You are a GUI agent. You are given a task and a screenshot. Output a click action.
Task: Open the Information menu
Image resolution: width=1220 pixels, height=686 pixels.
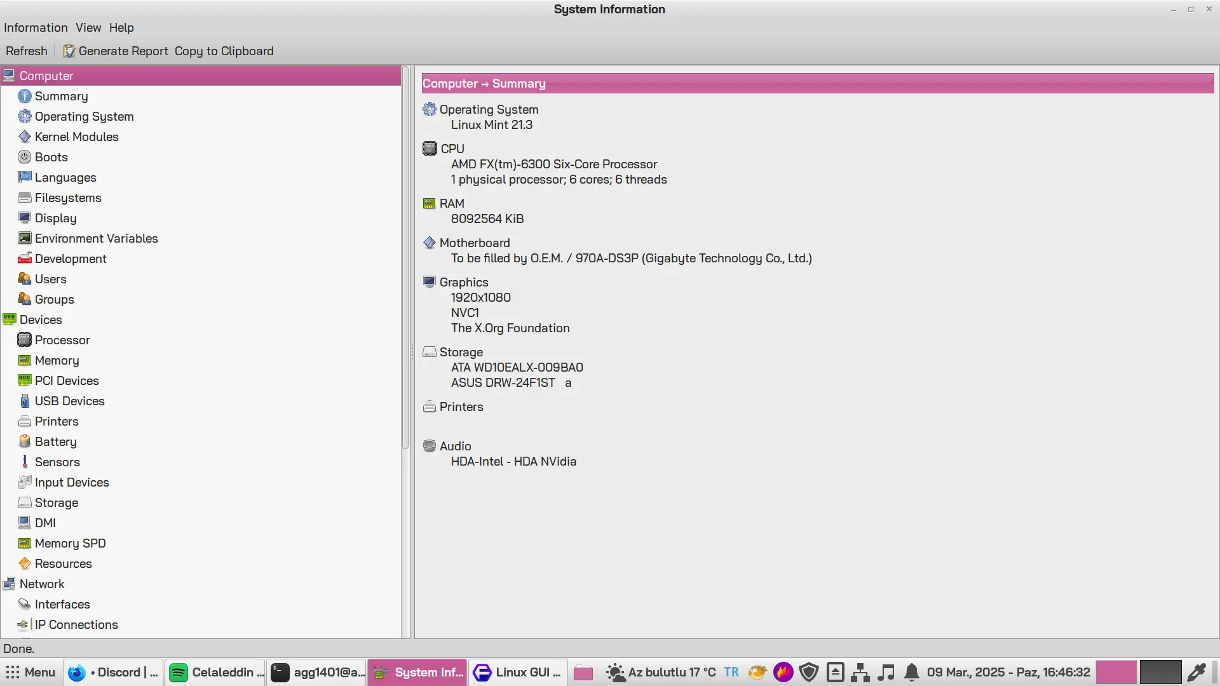click(36, 27)
